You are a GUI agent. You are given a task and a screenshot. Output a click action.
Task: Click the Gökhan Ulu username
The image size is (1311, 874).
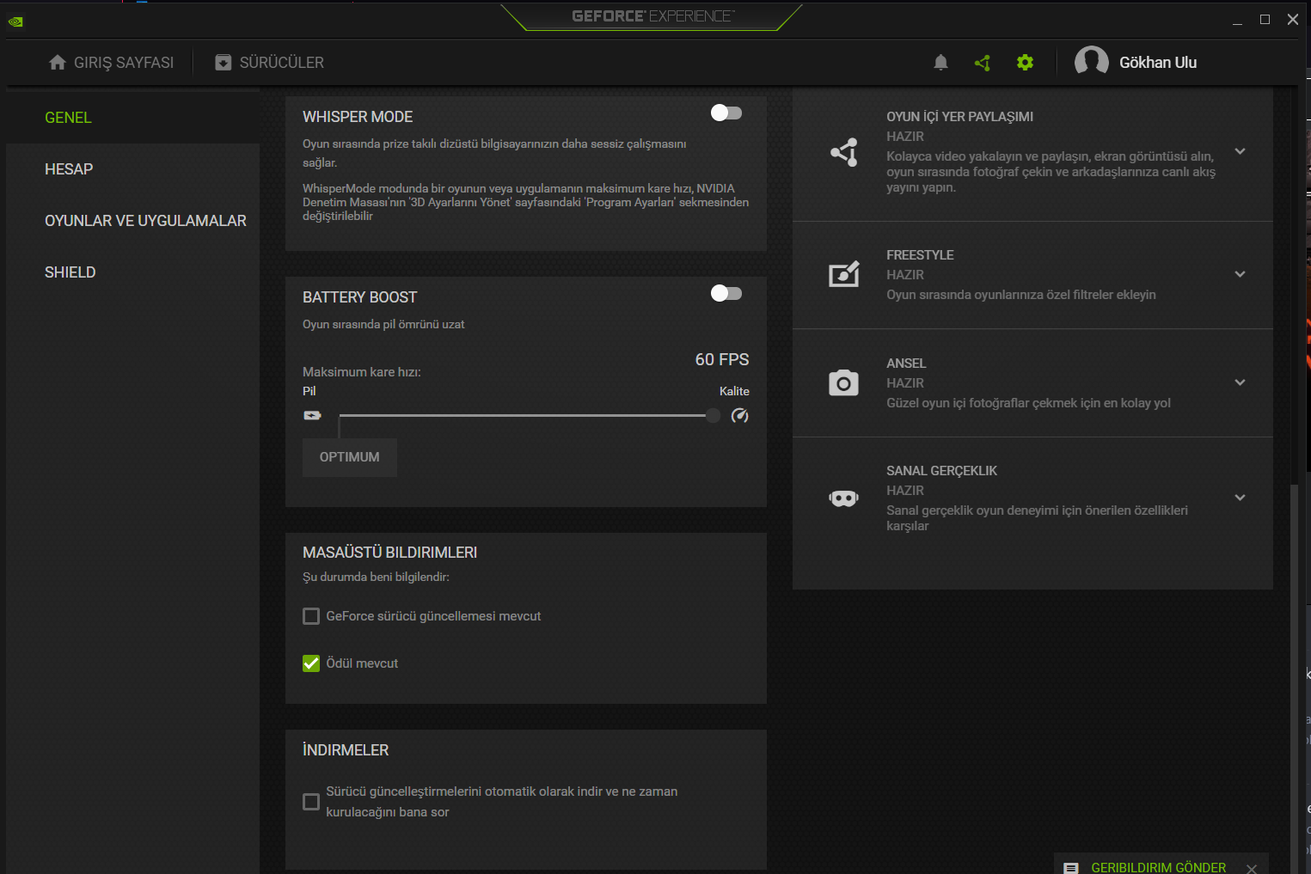pos(1158,63)
